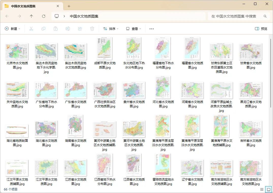Select 广东省水文地质图.jpg file
The image size is (273, 193).
(76, 95)
